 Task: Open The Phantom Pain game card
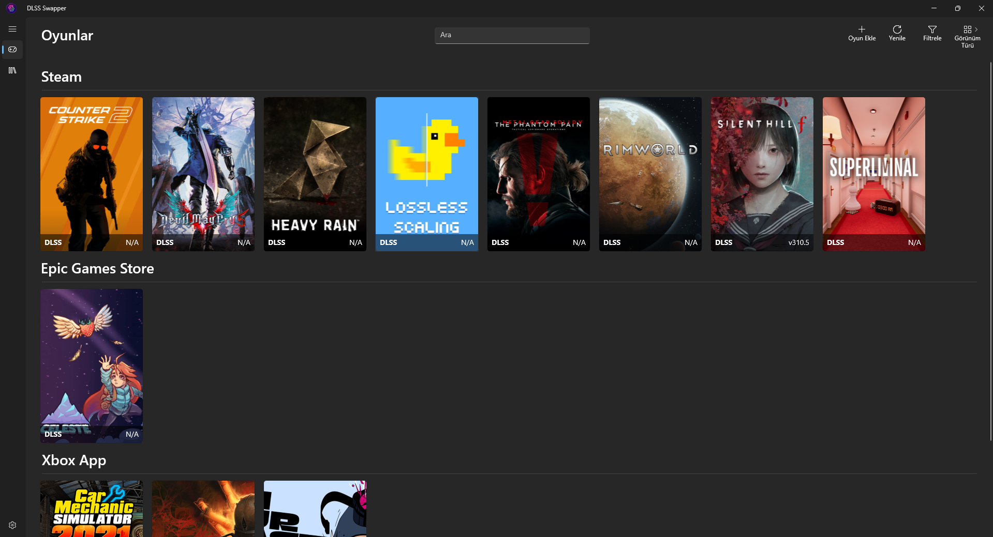point(539,174)
